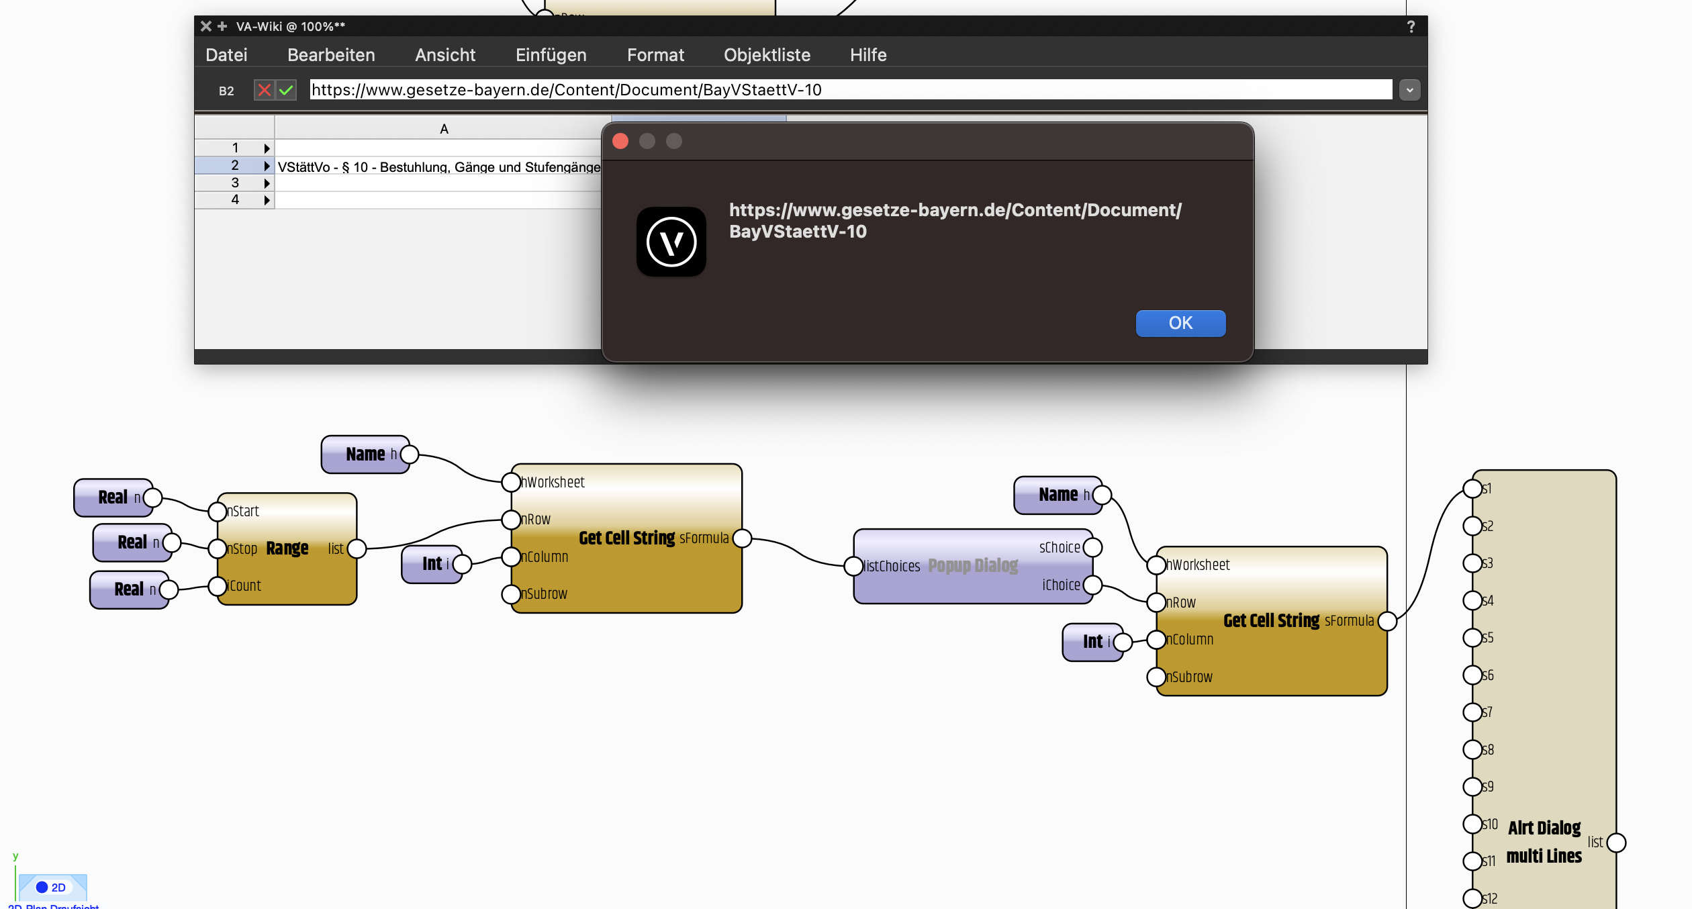The image size is (1692, 909).
Task: Expand formula bar dropdown arrow
Action: [1409, 90]
